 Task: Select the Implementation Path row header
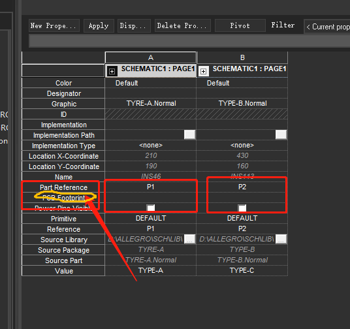coord(63,135)
